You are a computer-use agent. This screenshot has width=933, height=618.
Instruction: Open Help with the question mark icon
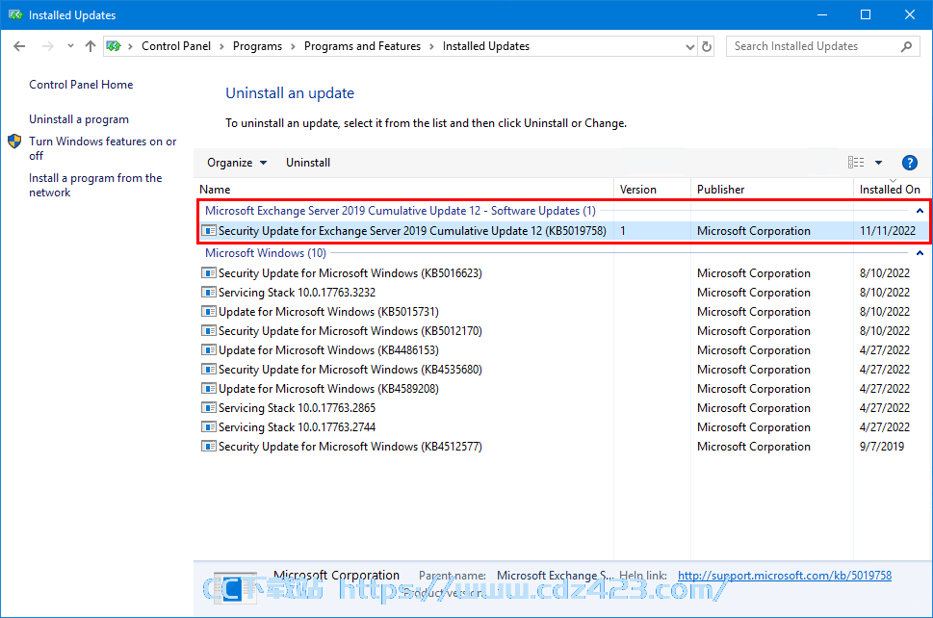(x=909, y=163)
